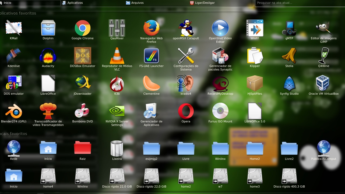Open the Kdenlive video editor
The width and height of the screenshot is (345, 194).
[x=14, y=56]
